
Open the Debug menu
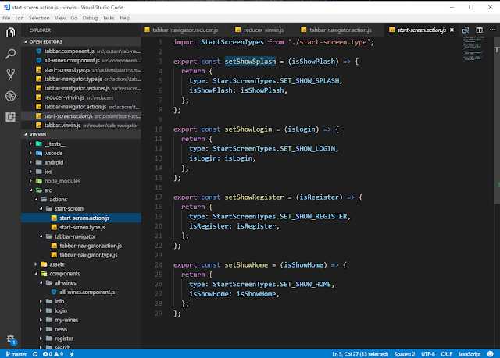[91, 18]
